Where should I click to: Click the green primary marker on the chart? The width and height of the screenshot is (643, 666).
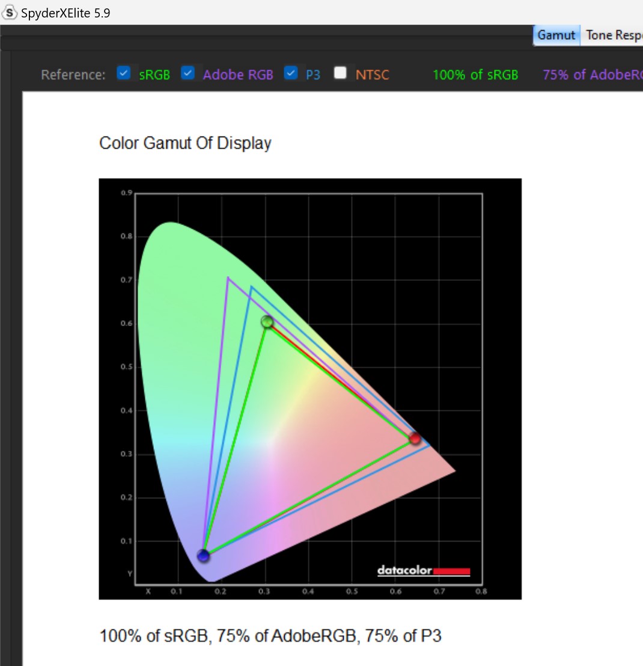267,322
